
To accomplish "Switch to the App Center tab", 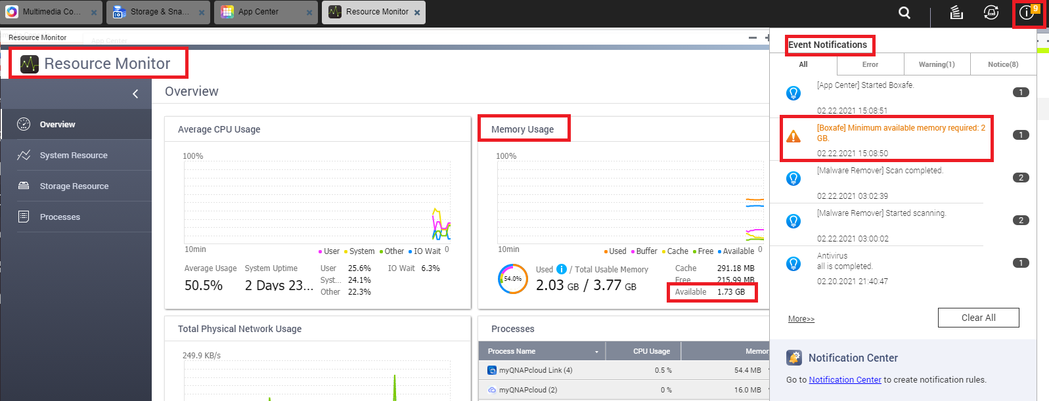I will point(266,12).
